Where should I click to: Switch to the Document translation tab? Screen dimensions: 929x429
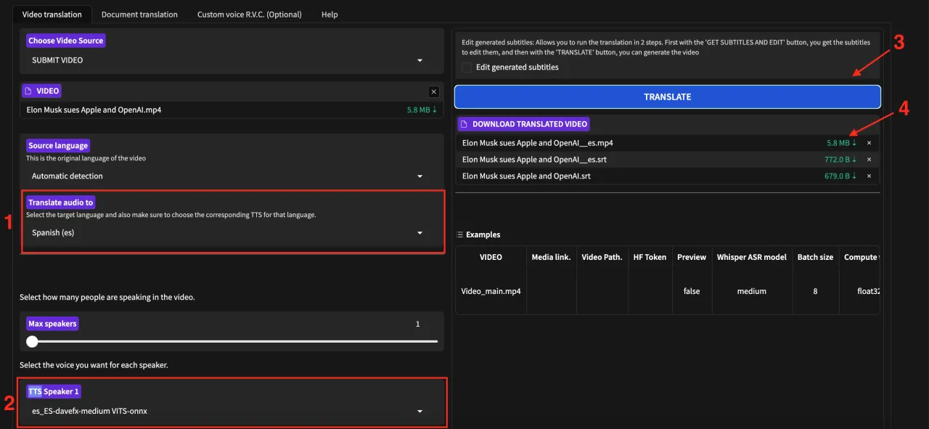139,15
